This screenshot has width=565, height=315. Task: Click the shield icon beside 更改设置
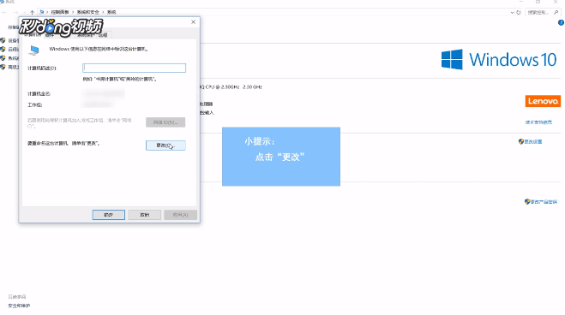[x=521, y=142]
